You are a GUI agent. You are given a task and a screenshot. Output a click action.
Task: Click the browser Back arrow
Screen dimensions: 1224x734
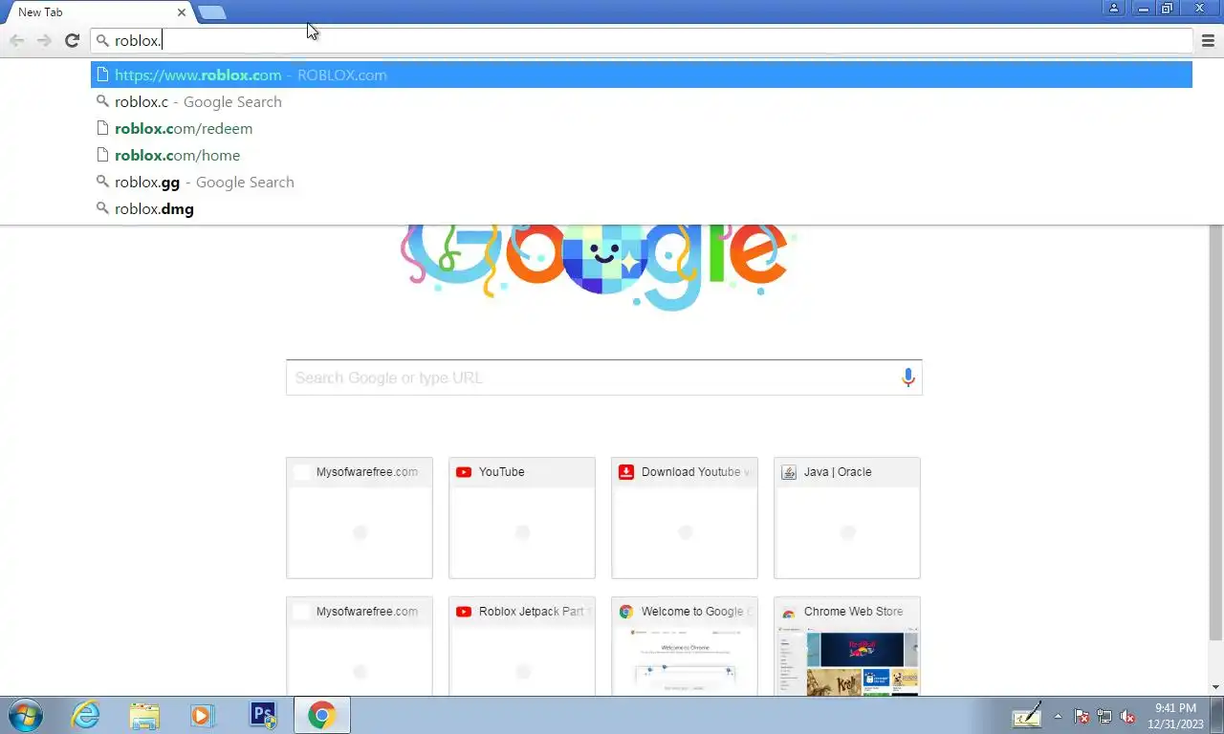pyautogui.click(x=17, y=40)
